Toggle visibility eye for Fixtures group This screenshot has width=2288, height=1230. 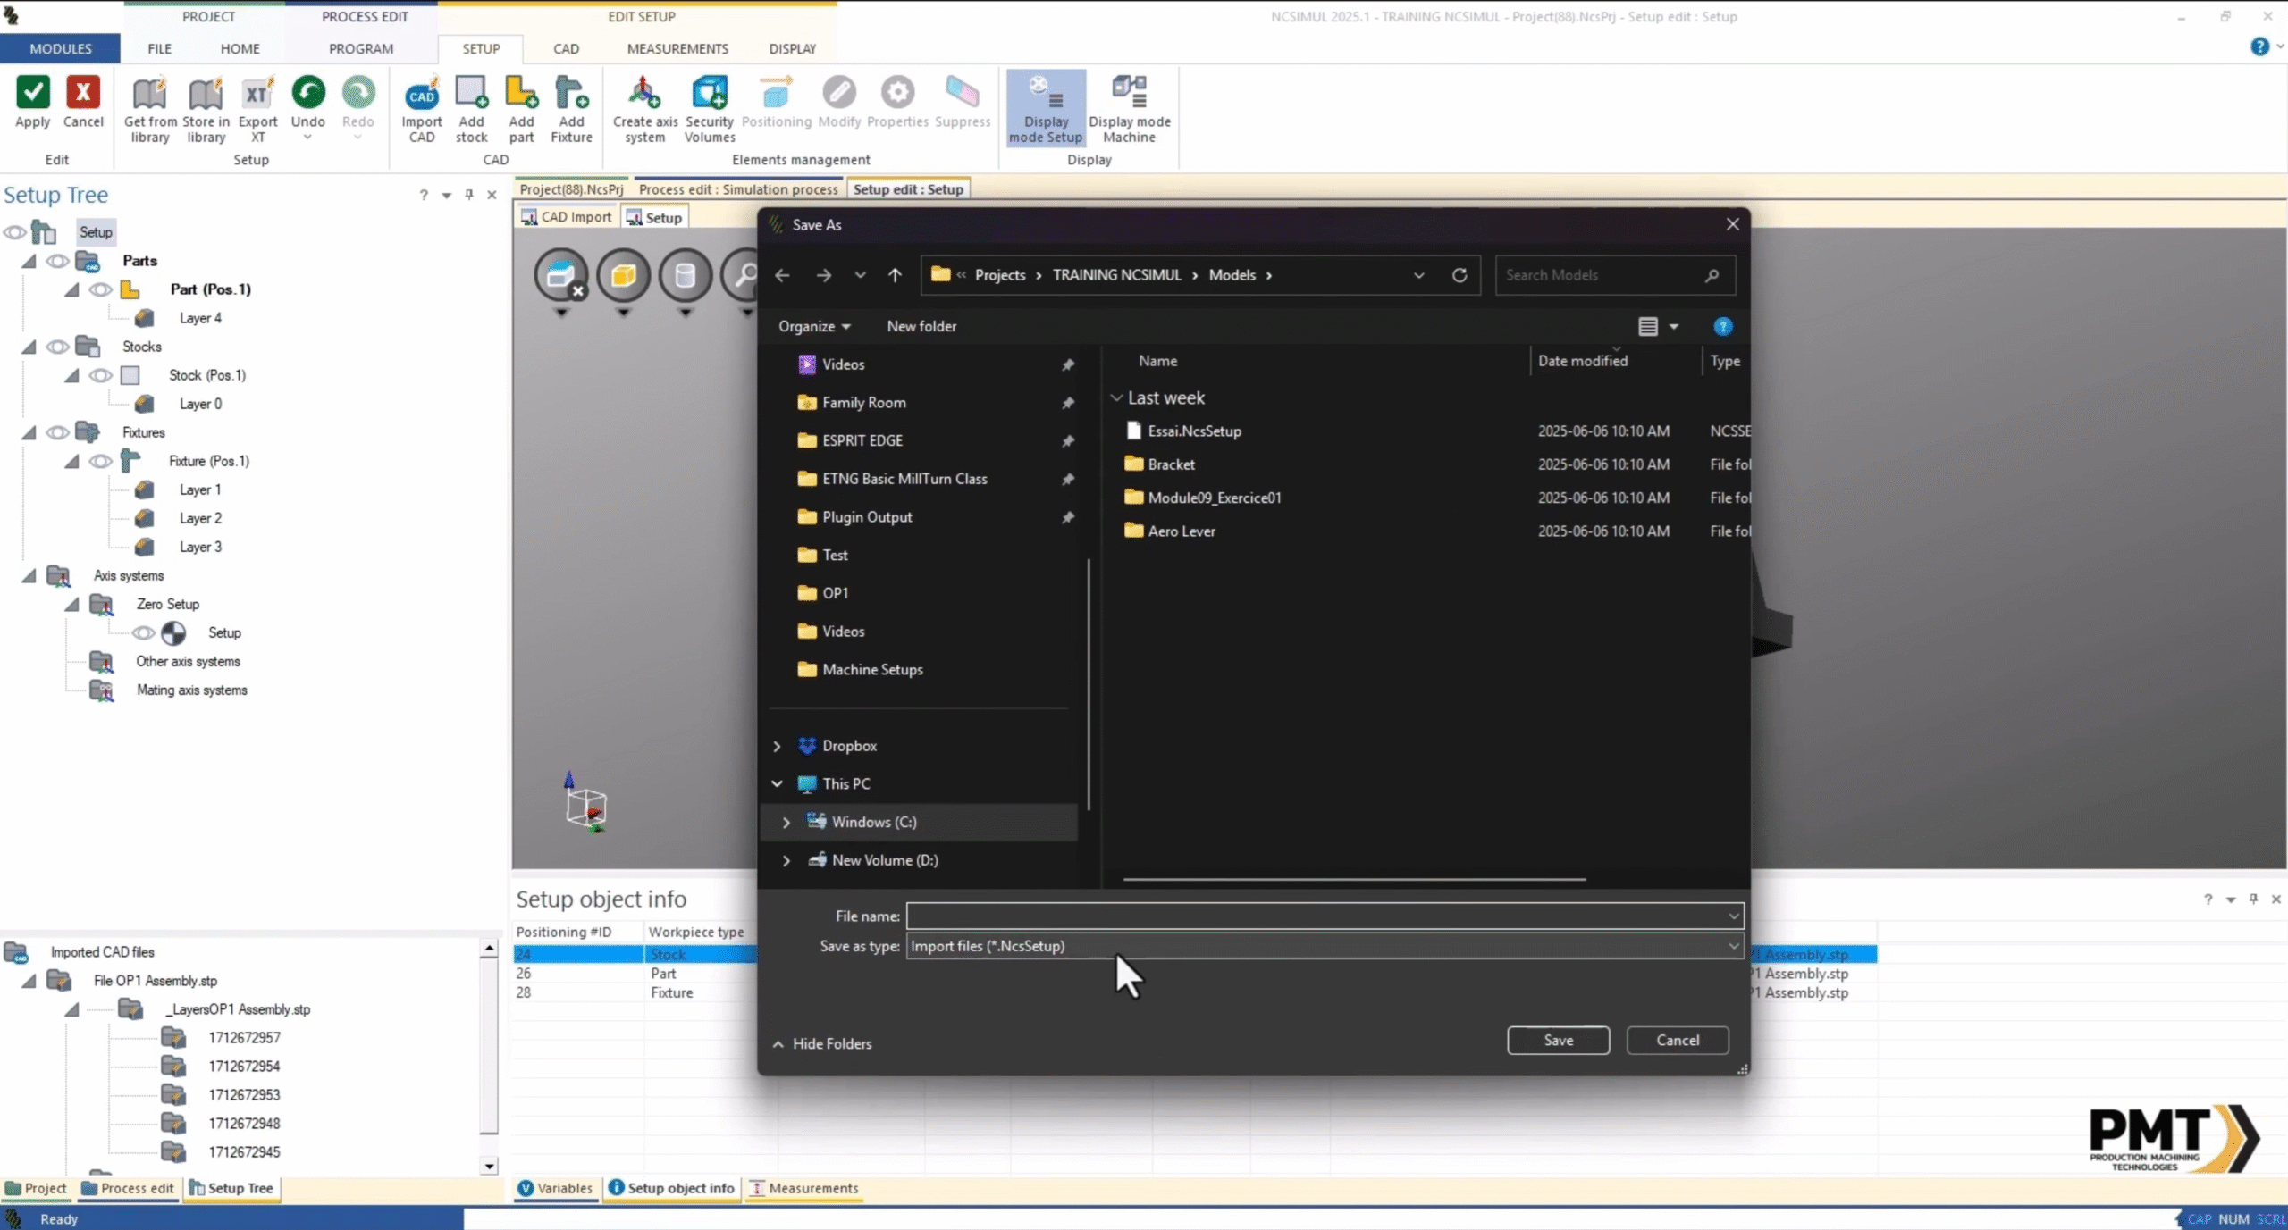pos(57,432)
